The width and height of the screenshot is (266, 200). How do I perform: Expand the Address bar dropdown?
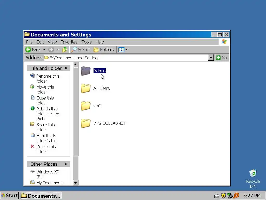click(x=211, y=58)
